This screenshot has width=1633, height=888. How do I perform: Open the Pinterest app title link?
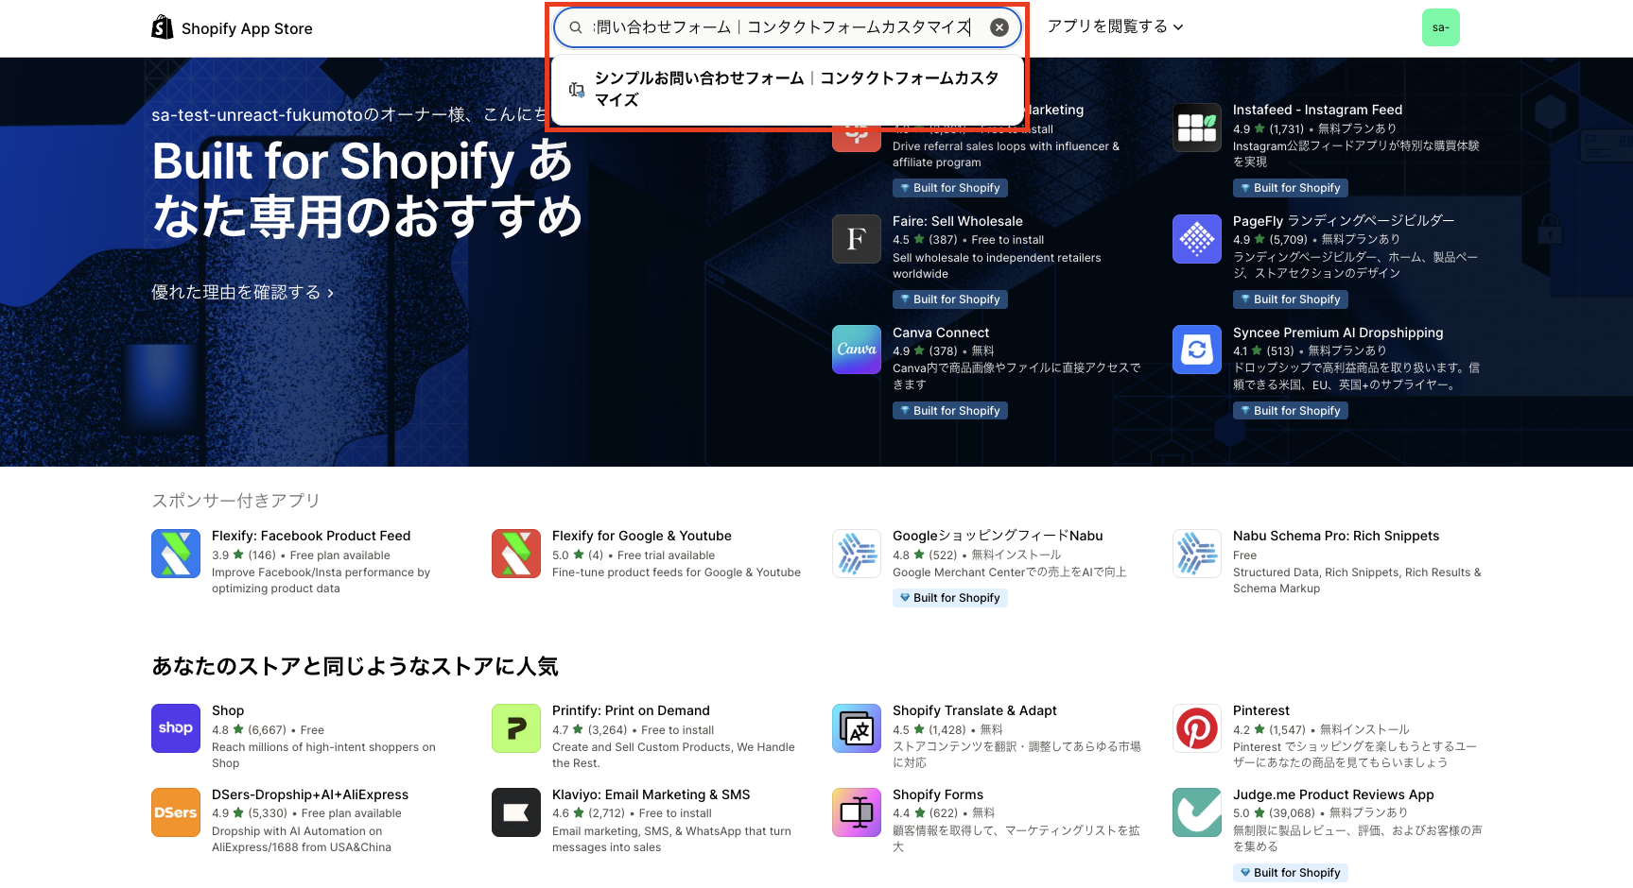(x=1261, y=710)
